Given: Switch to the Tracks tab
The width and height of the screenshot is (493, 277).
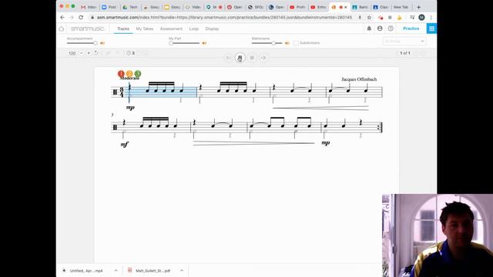Looking at the screenshot, I should coord(123,28).
